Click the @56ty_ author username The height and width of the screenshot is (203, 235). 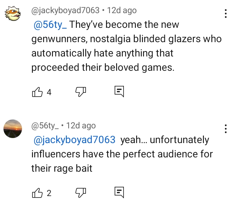(45, 126)
